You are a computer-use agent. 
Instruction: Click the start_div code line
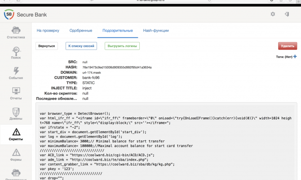pyautogui.click(x=93, y=132)
